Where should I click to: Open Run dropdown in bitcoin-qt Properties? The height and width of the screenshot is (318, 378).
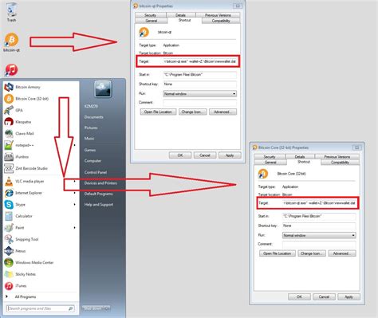[x=199, y=94]
